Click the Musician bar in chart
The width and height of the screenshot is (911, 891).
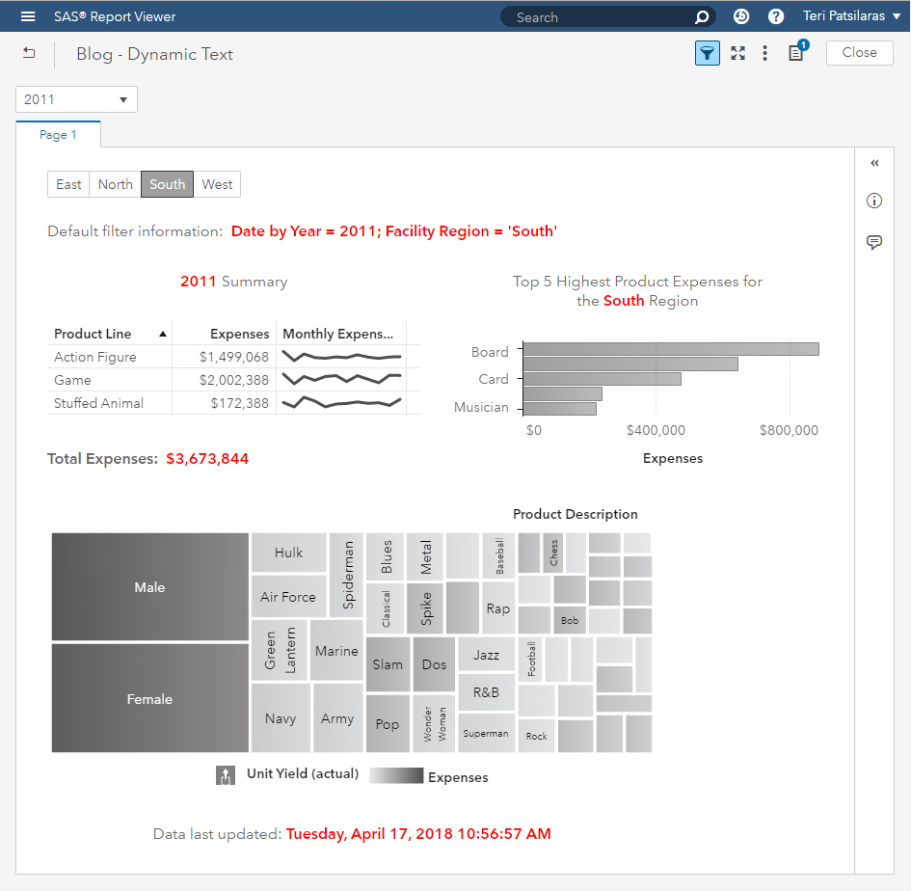pyautogui.click(x=559, y=409)
